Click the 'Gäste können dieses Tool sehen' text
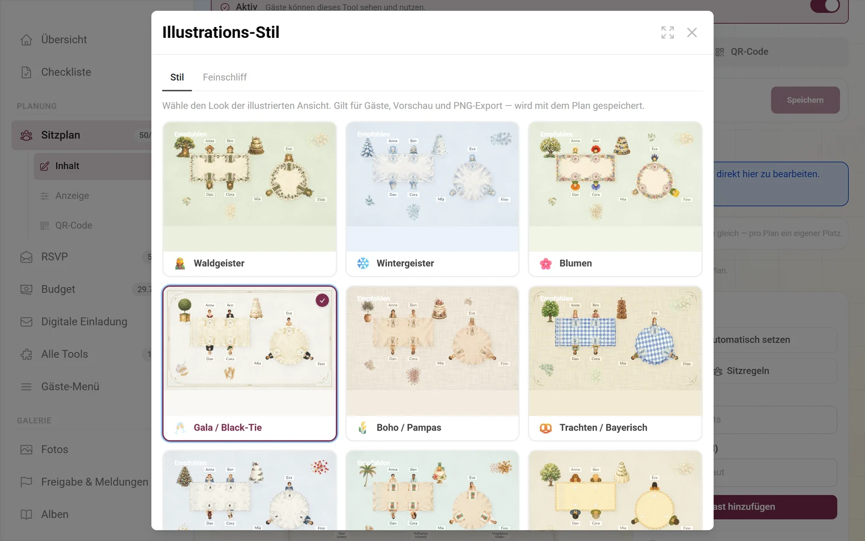The height and width of the screenshot is (541, 865). click(345, 7)
